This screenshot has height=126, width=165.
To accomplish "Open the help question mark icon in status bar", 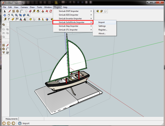I will [x=20, y=123].
